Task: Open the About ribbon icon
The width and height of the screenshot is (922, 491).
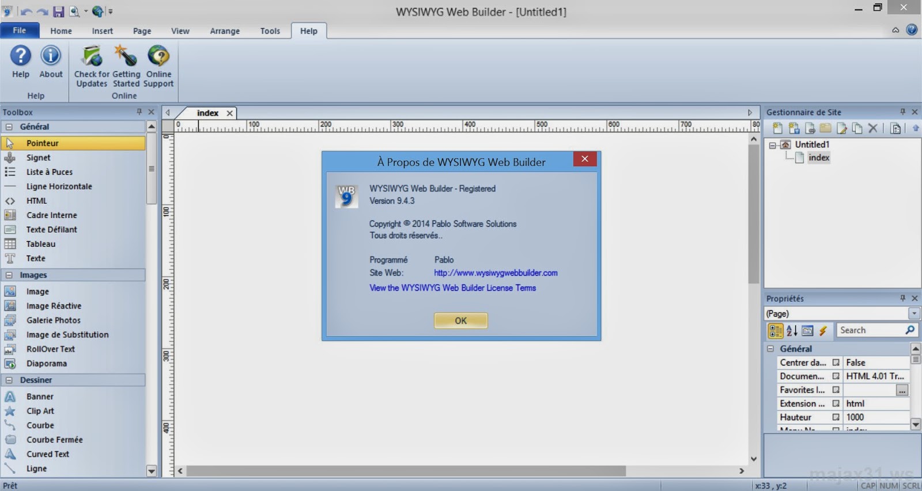Action: click(51, 56)
